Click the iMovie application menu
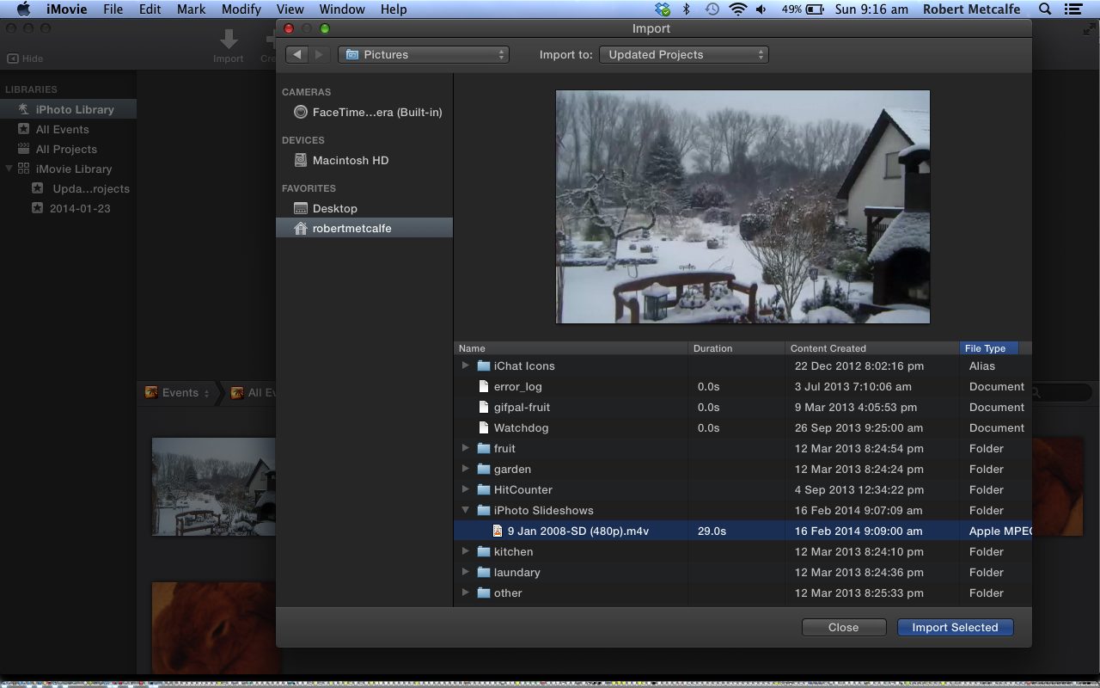This screenshot has height=688, width=1100. coord(65,9)
